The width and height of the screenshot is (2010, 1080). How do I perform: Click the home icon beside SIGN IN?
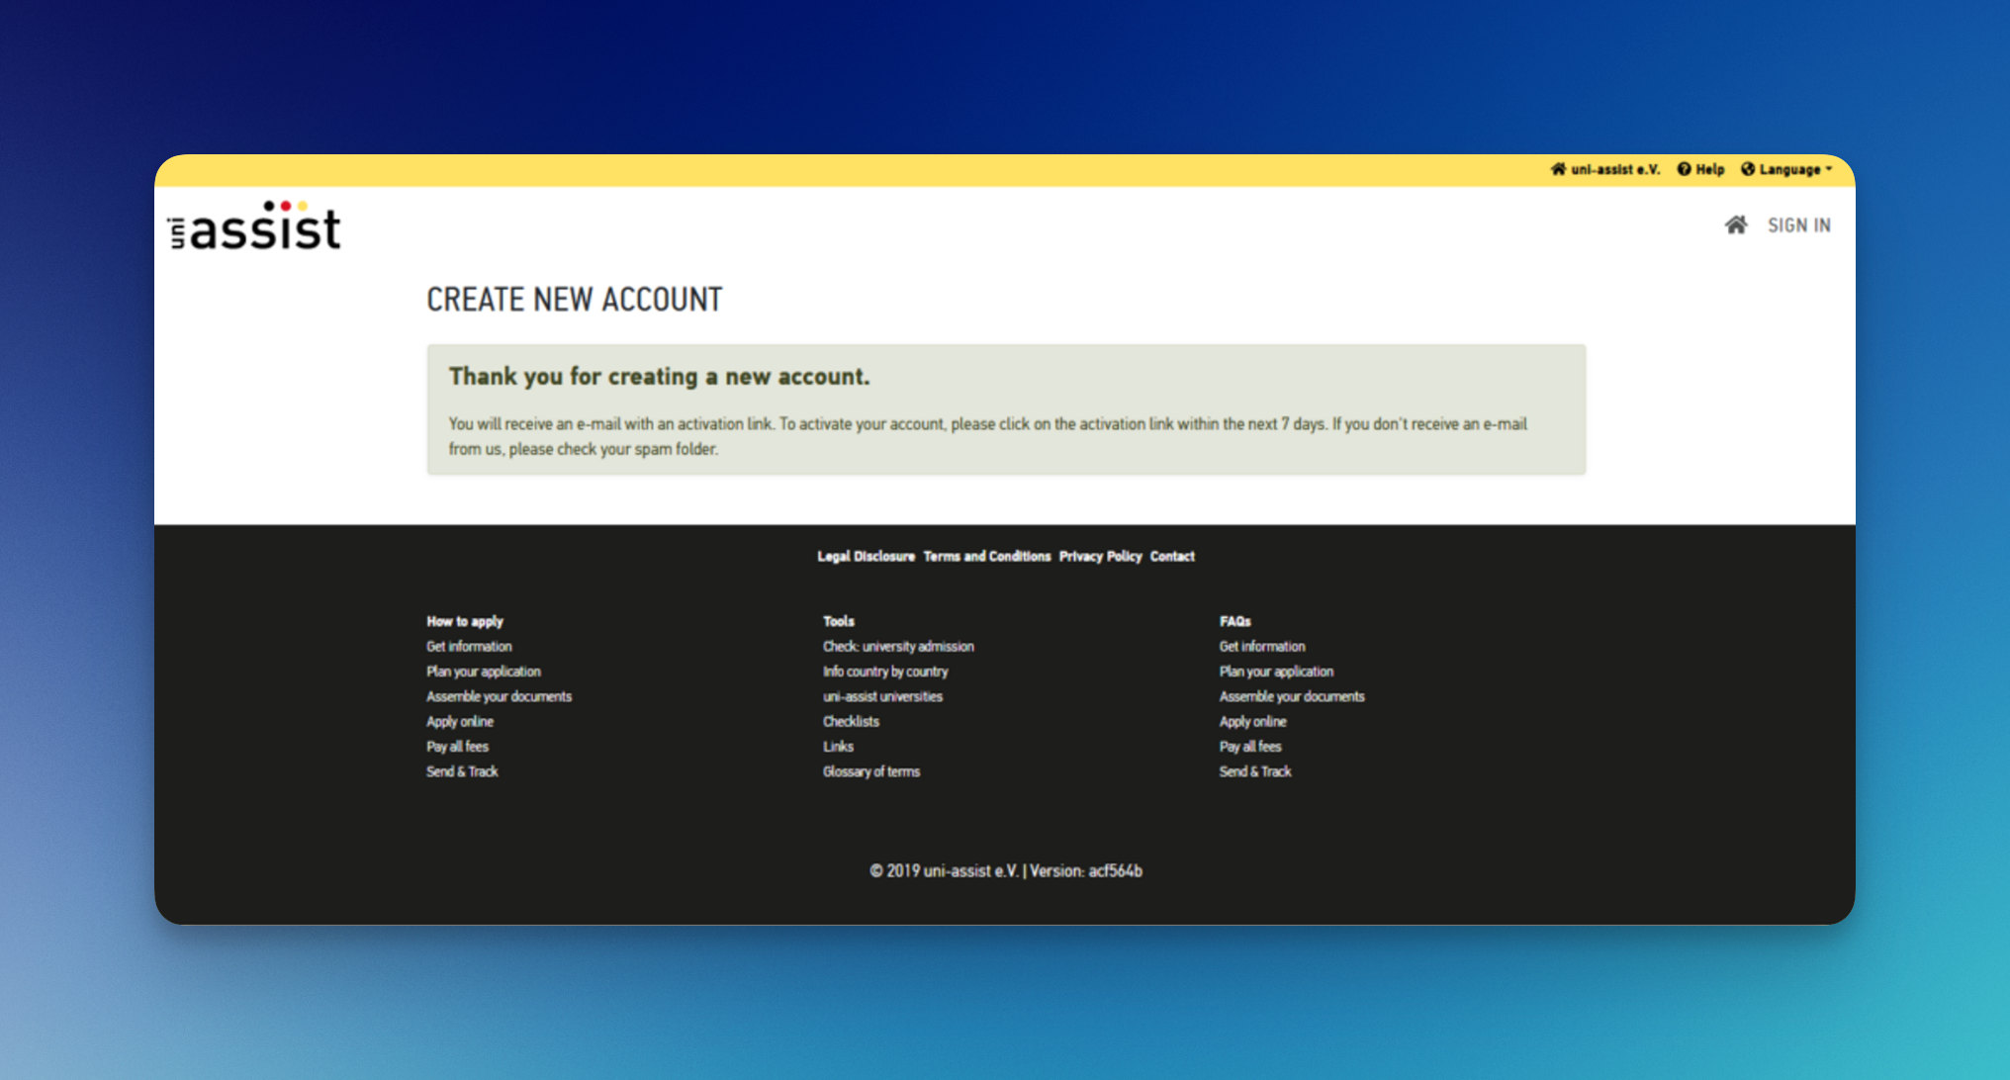[1736, 225]
